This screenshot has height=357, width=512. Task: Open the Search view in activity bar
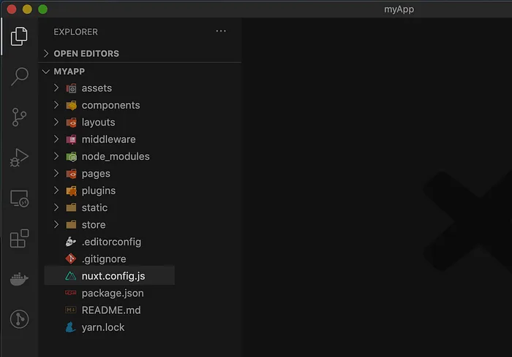click(20, 76)
